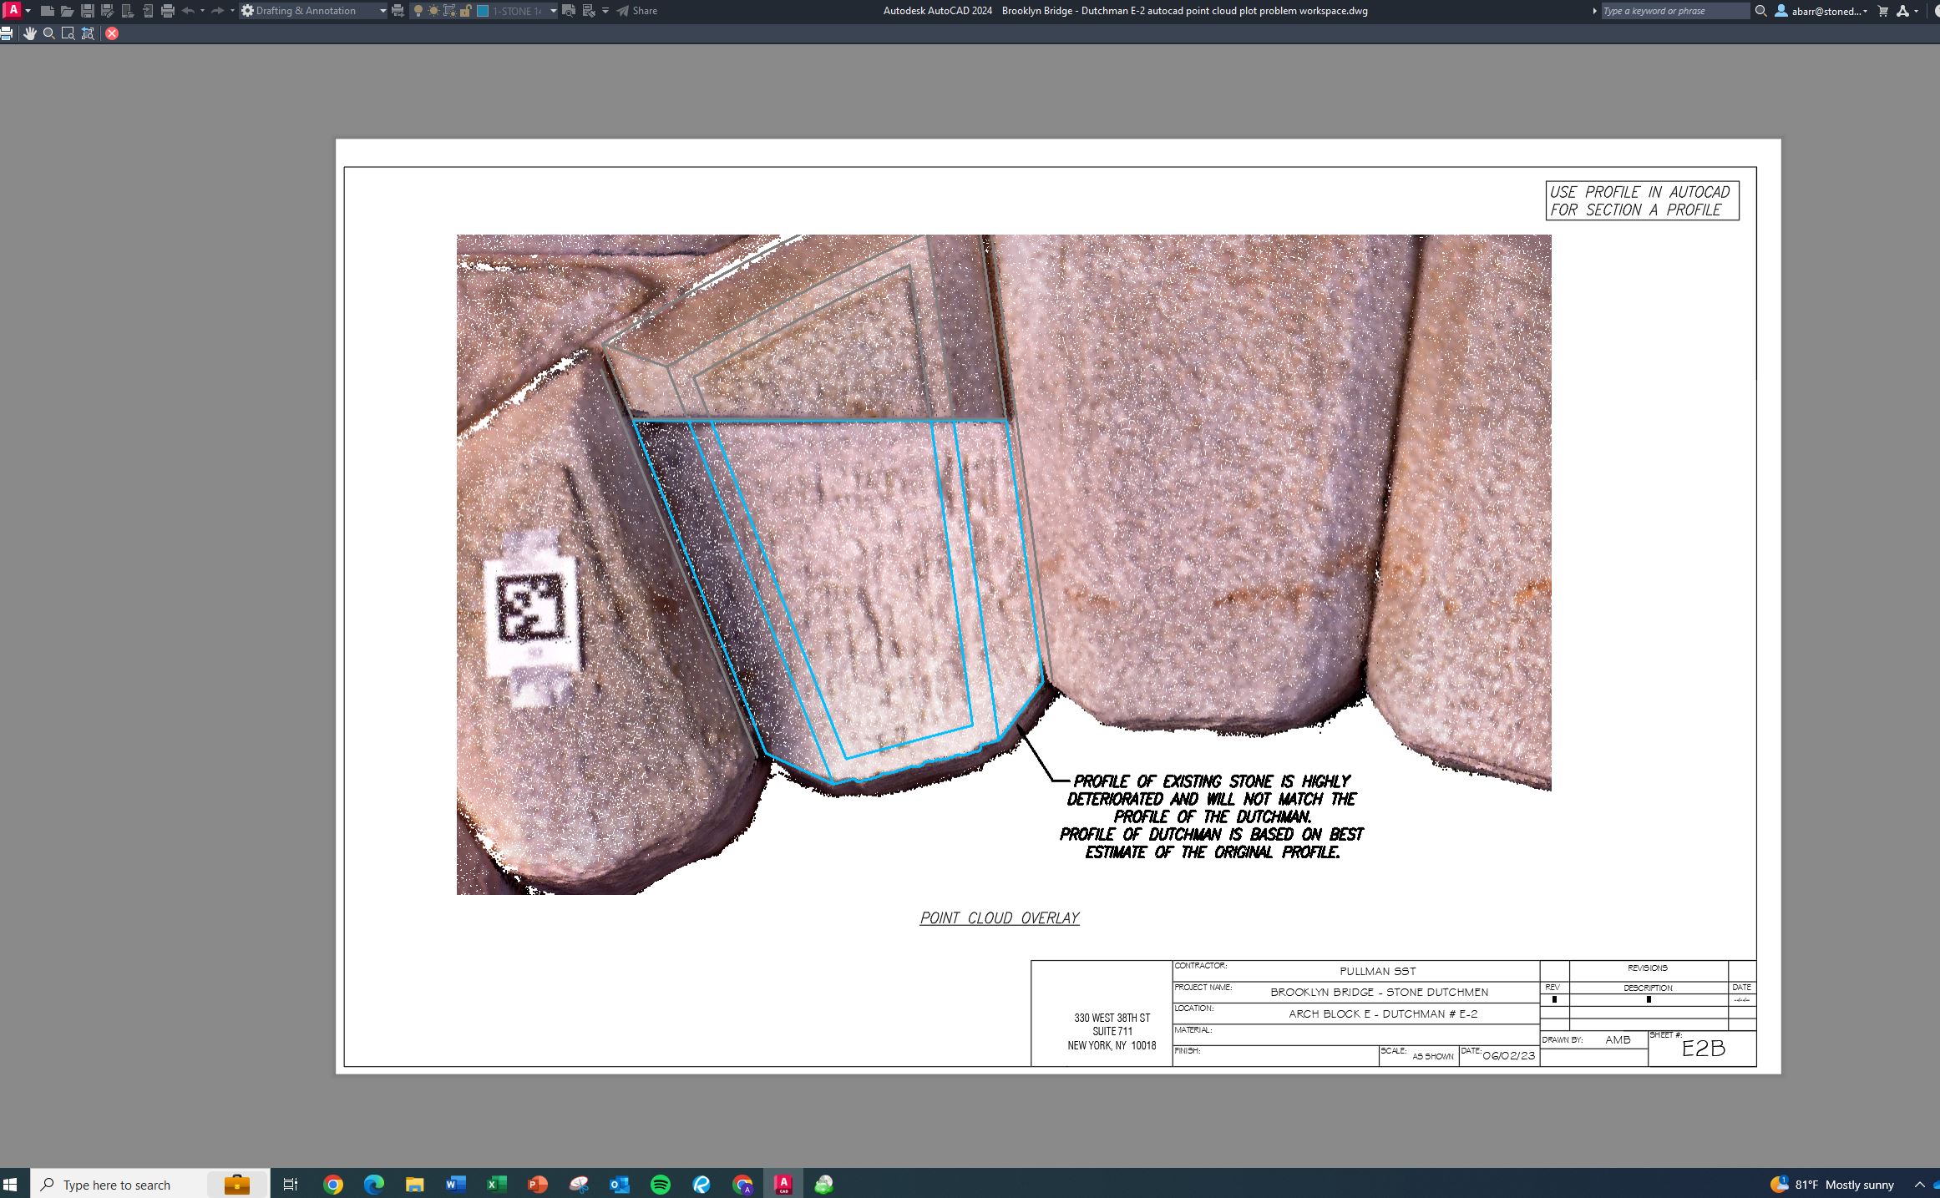Click ARCH BLOCK E - DUTCHMAN # E-2 text
The image size is (1940, 1198).
1383,1013
